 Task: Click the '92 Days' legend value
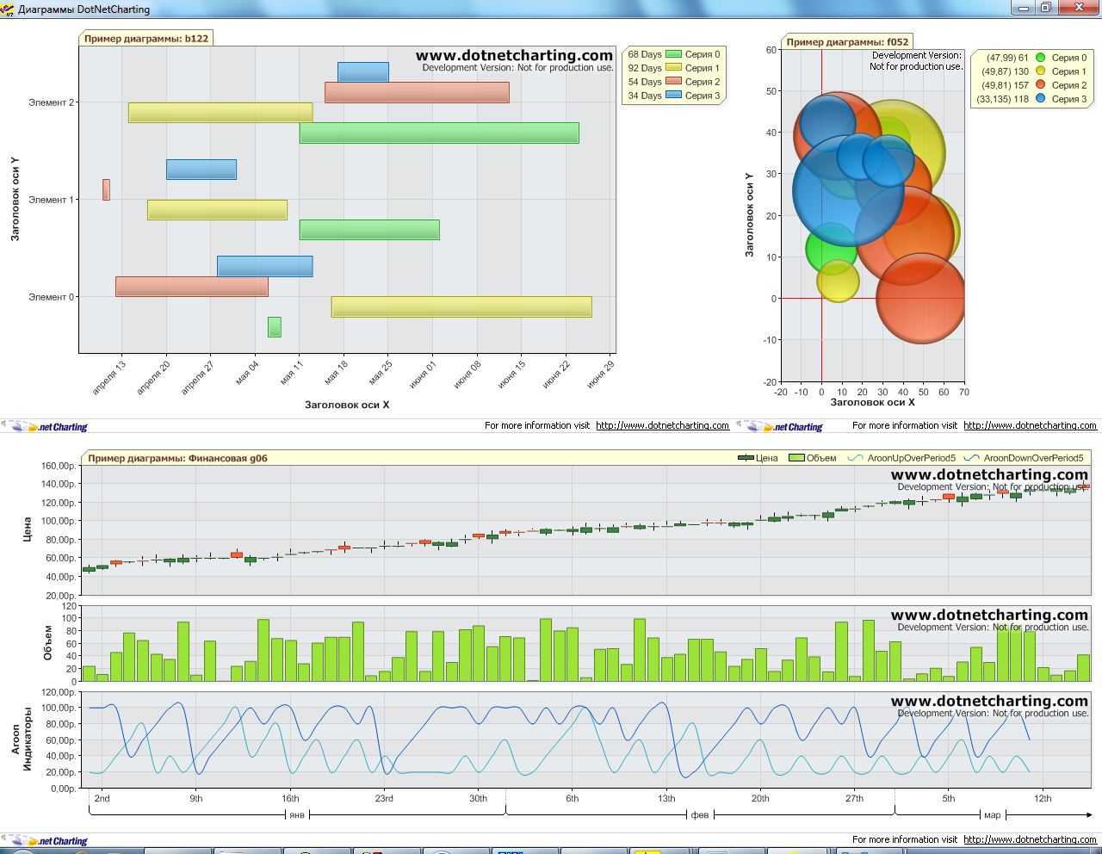tap(645, 68)
